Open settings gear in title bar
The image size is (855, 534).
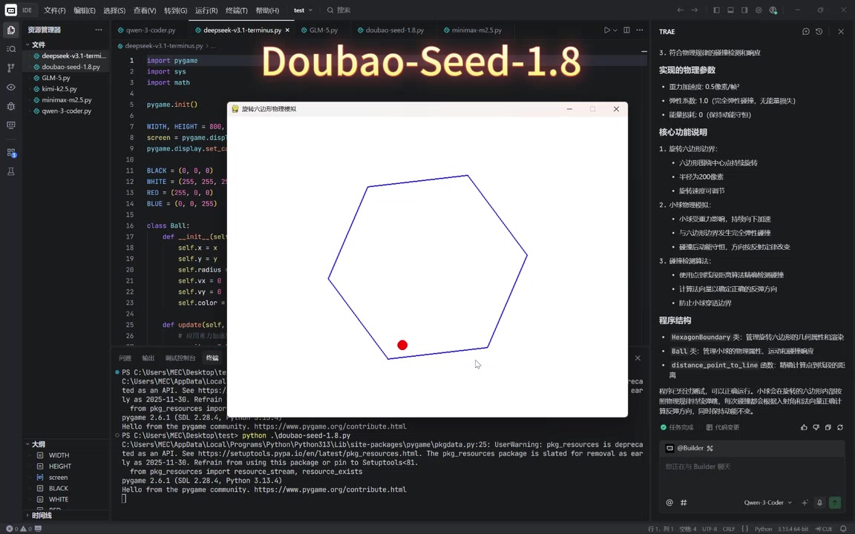759,10
